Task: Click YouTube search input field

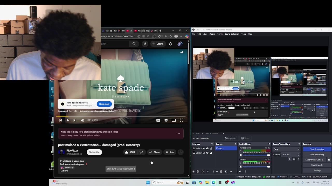Action: [115, 44]
